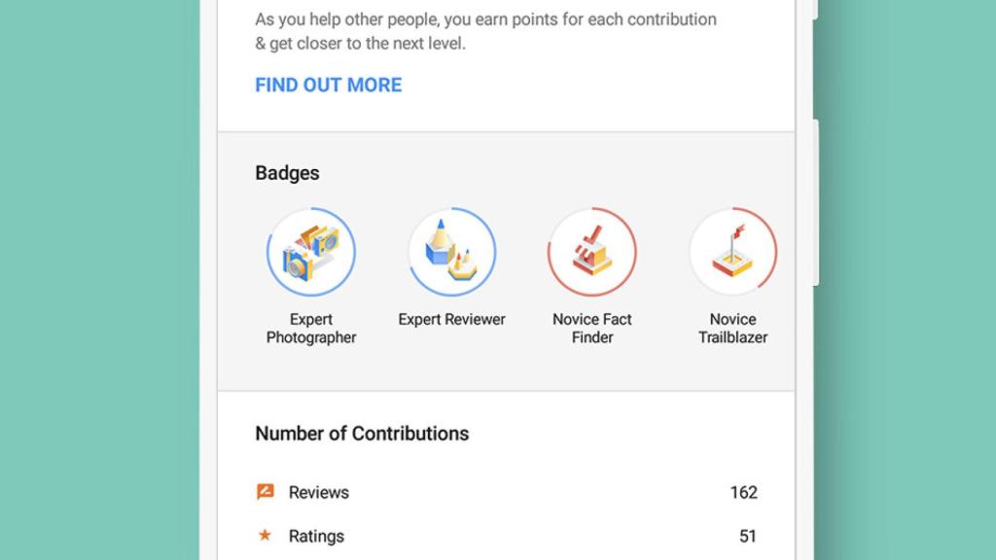Click the Reviews row label
996x560 pixels.
coord(318,492)
